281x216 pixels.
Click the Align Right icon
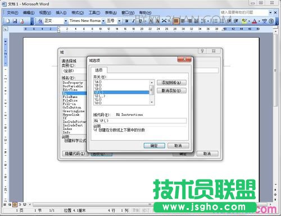coord(189,21)
